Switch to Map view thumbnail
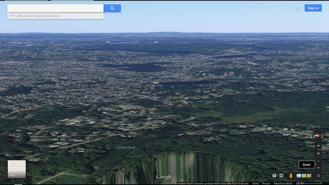The width and height of the screenshot is (329, 185). [x=17, y=169]
